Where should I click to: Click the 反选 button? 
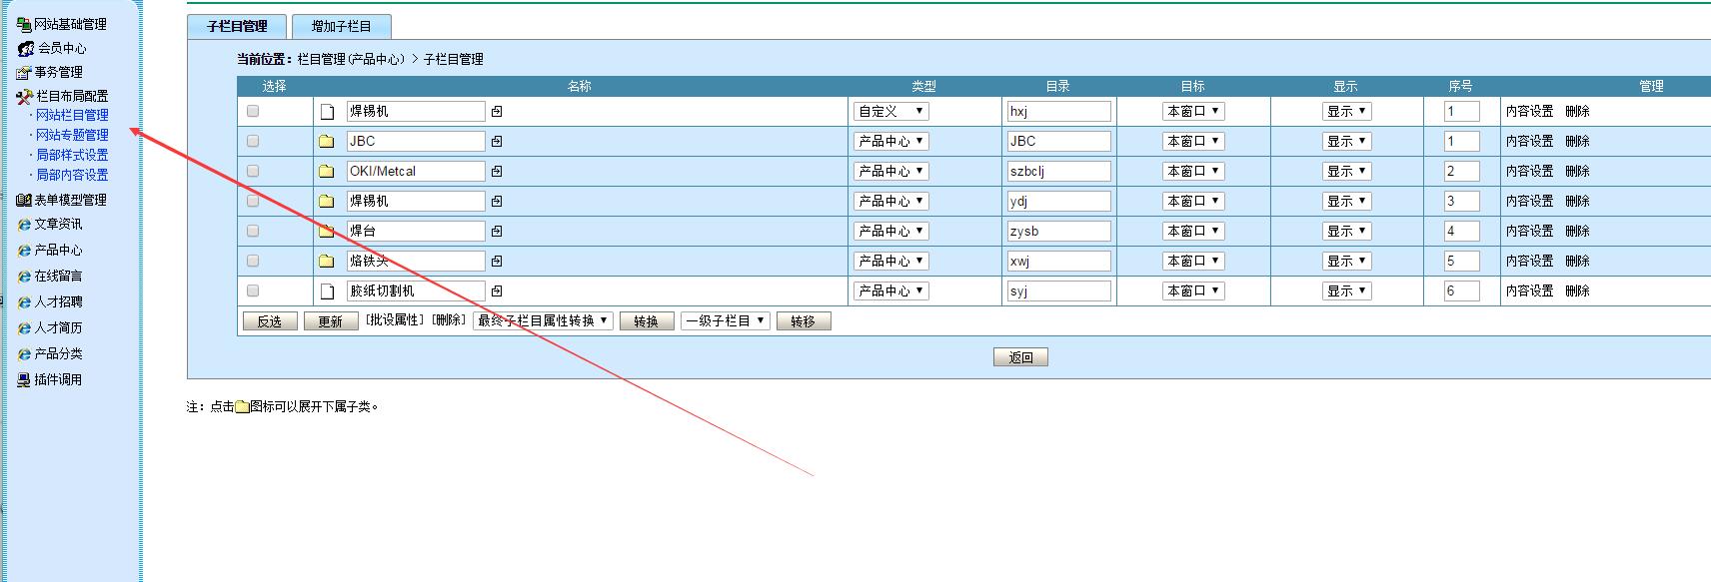tap(270, 321)
